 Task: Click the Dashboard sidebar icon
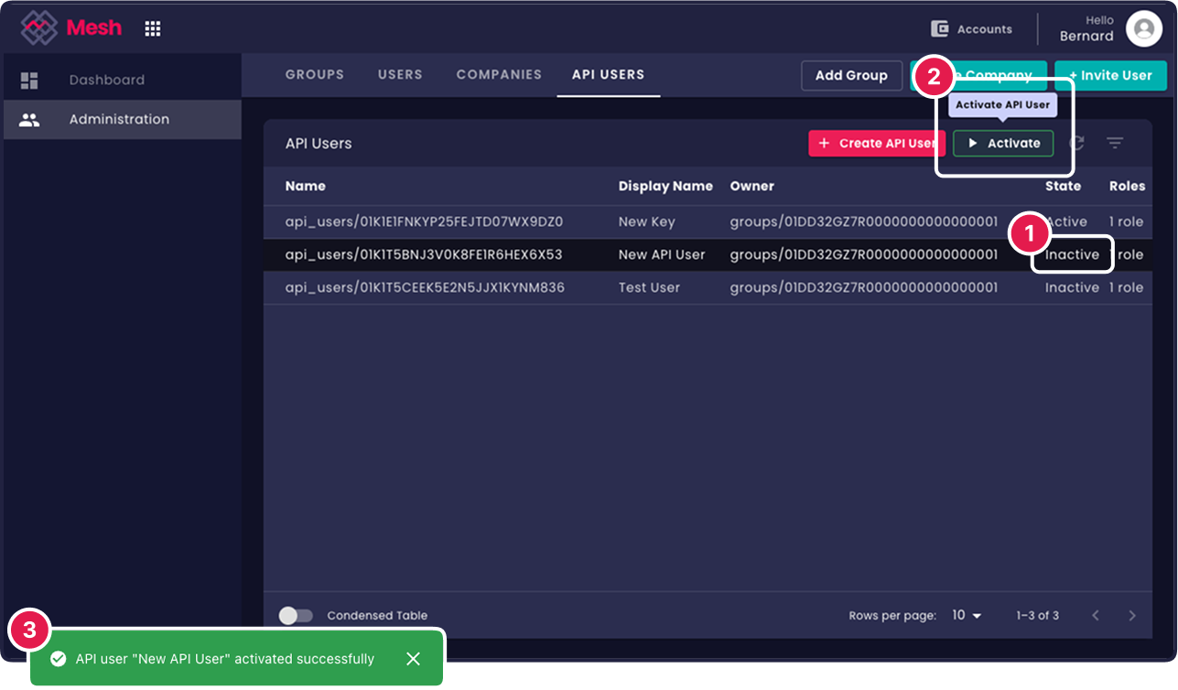[x=30, y=80]
